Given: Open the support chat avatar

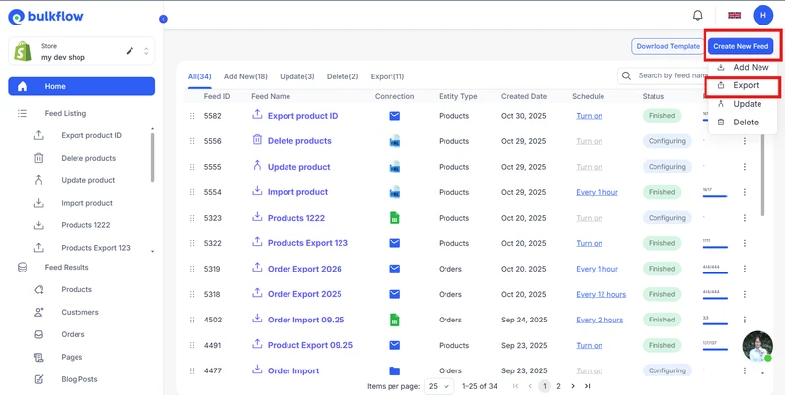Looking at the screenshot, I should click(758, 346).
